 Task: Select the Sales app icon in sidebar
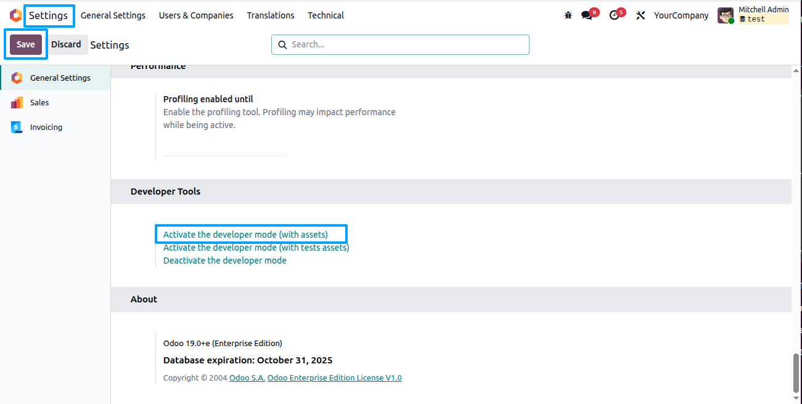[x=17, y=103]
